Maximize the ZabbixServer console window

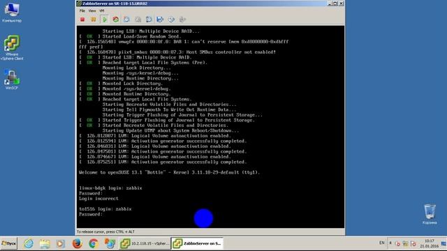click(335, 3)
